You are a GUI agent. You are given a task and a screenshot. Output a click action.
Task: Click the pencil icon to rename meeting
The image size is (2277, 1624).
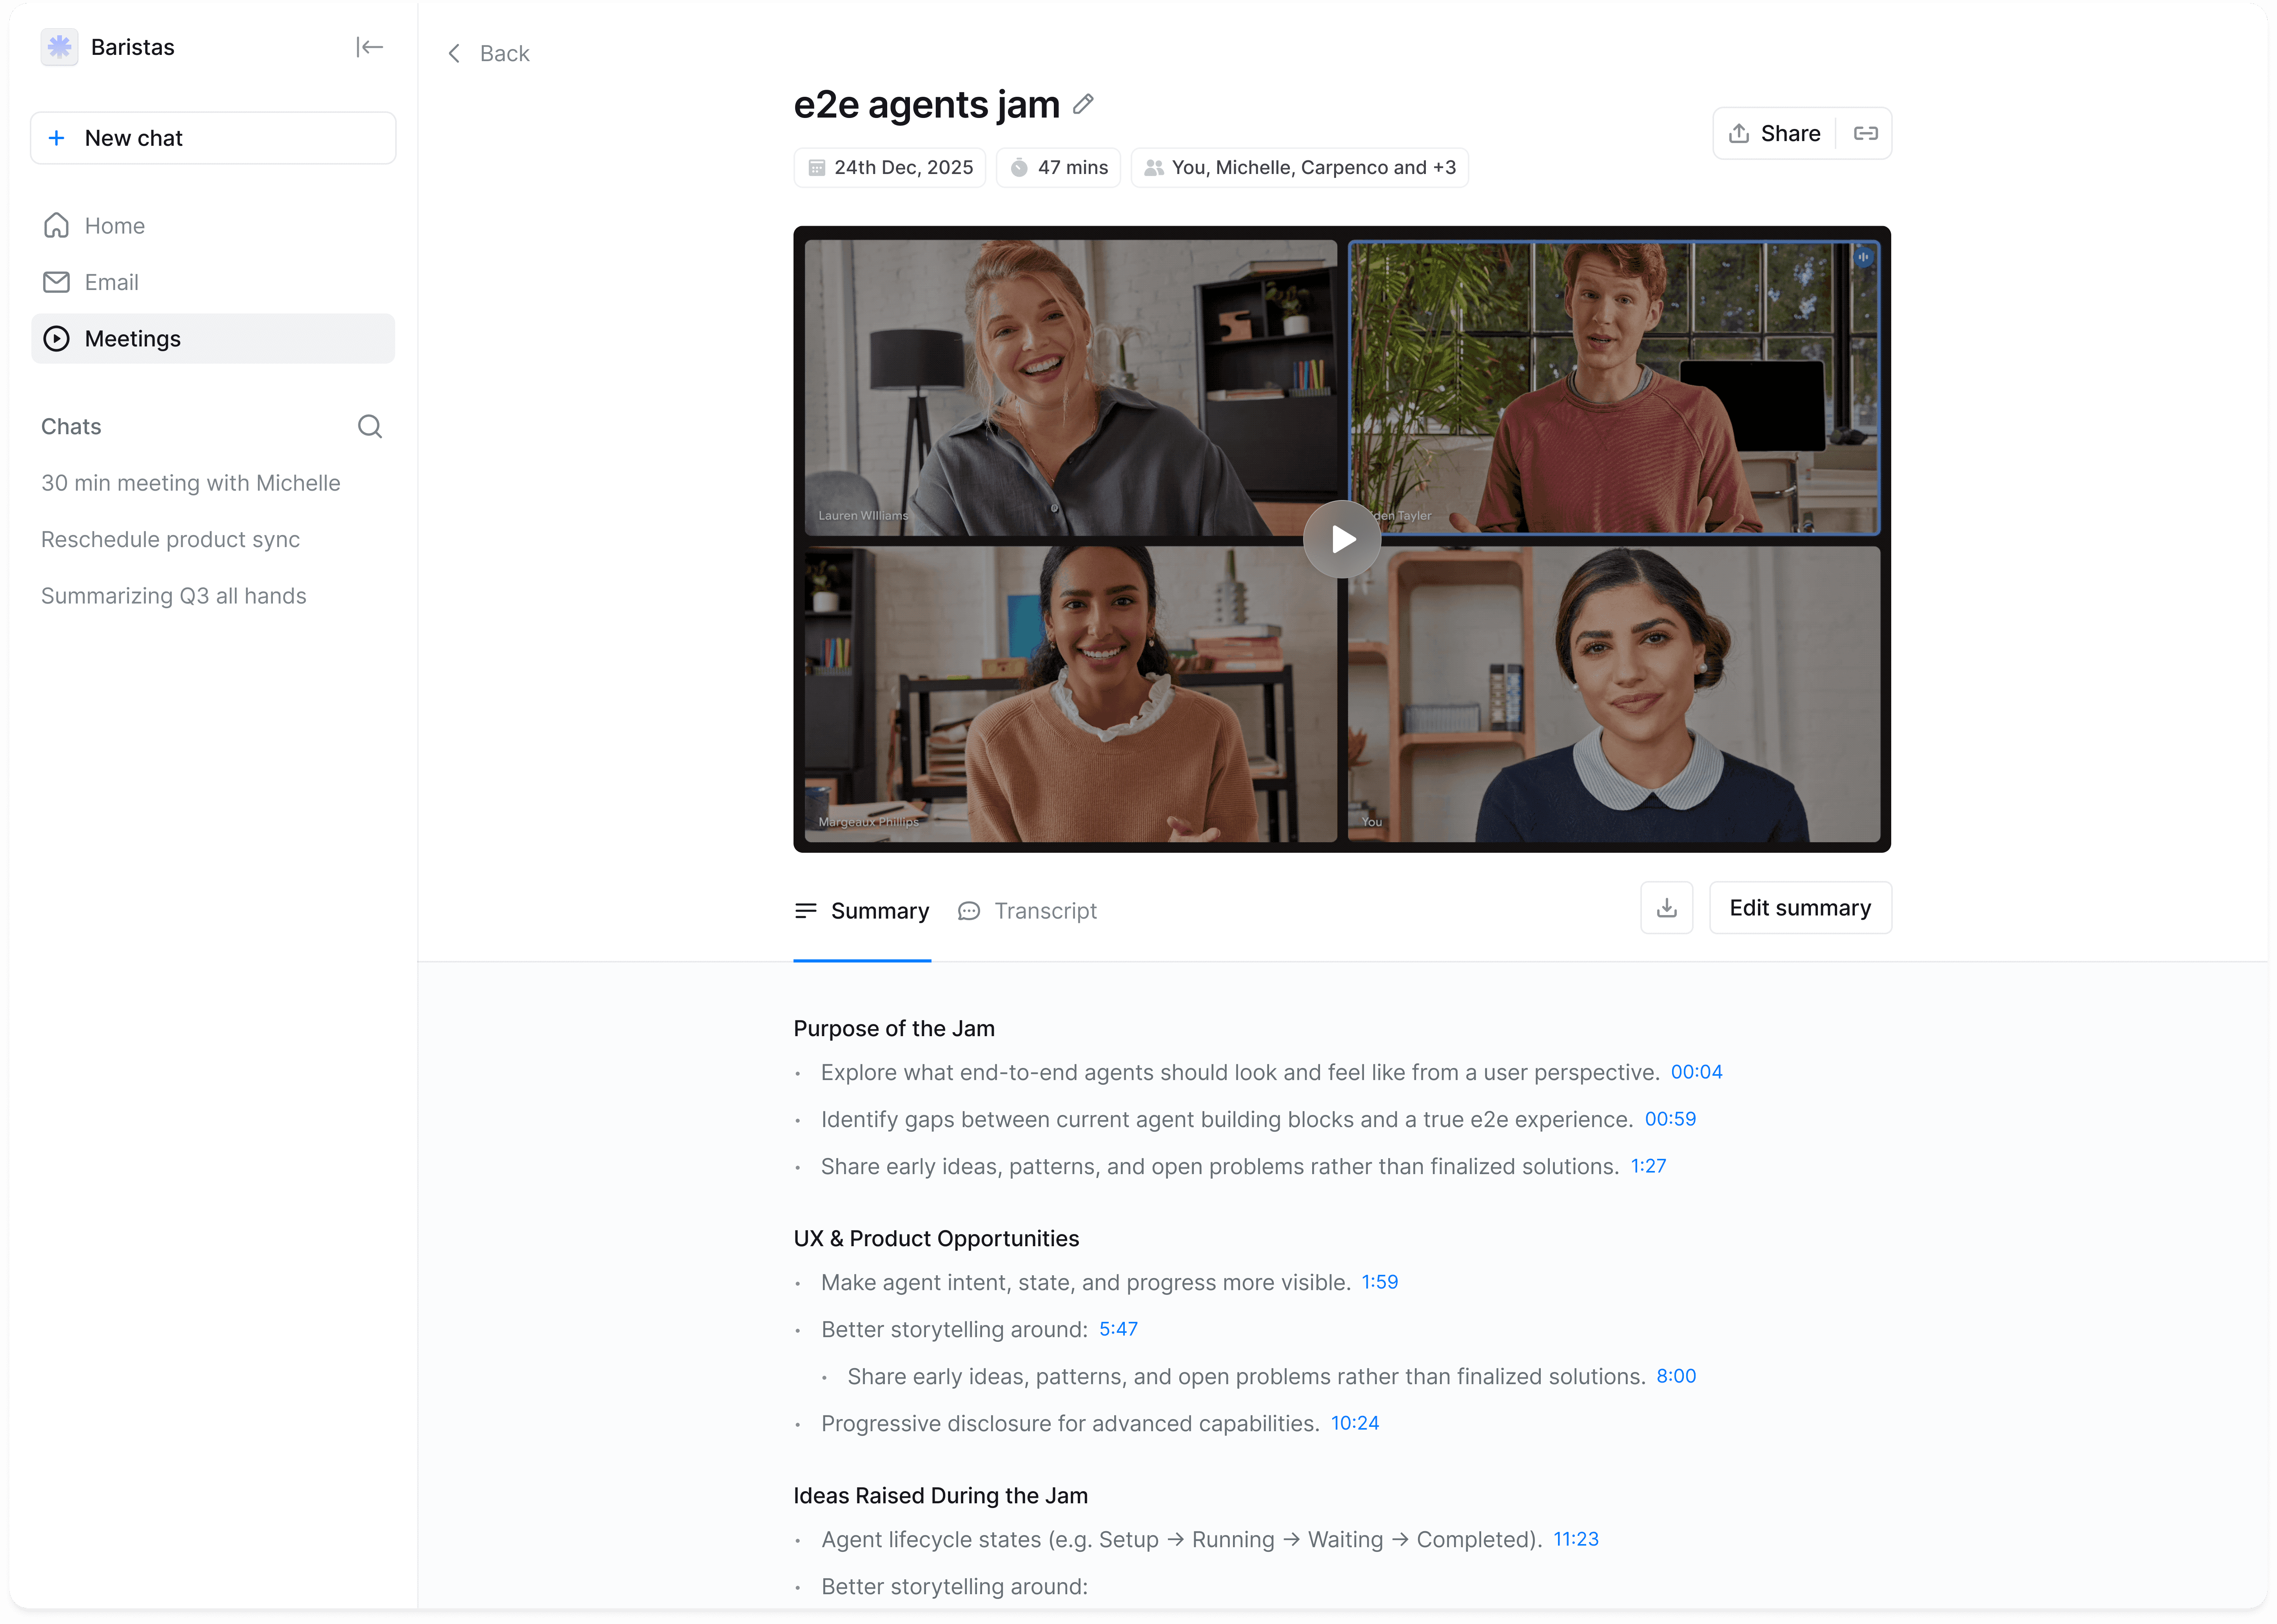1082,104
